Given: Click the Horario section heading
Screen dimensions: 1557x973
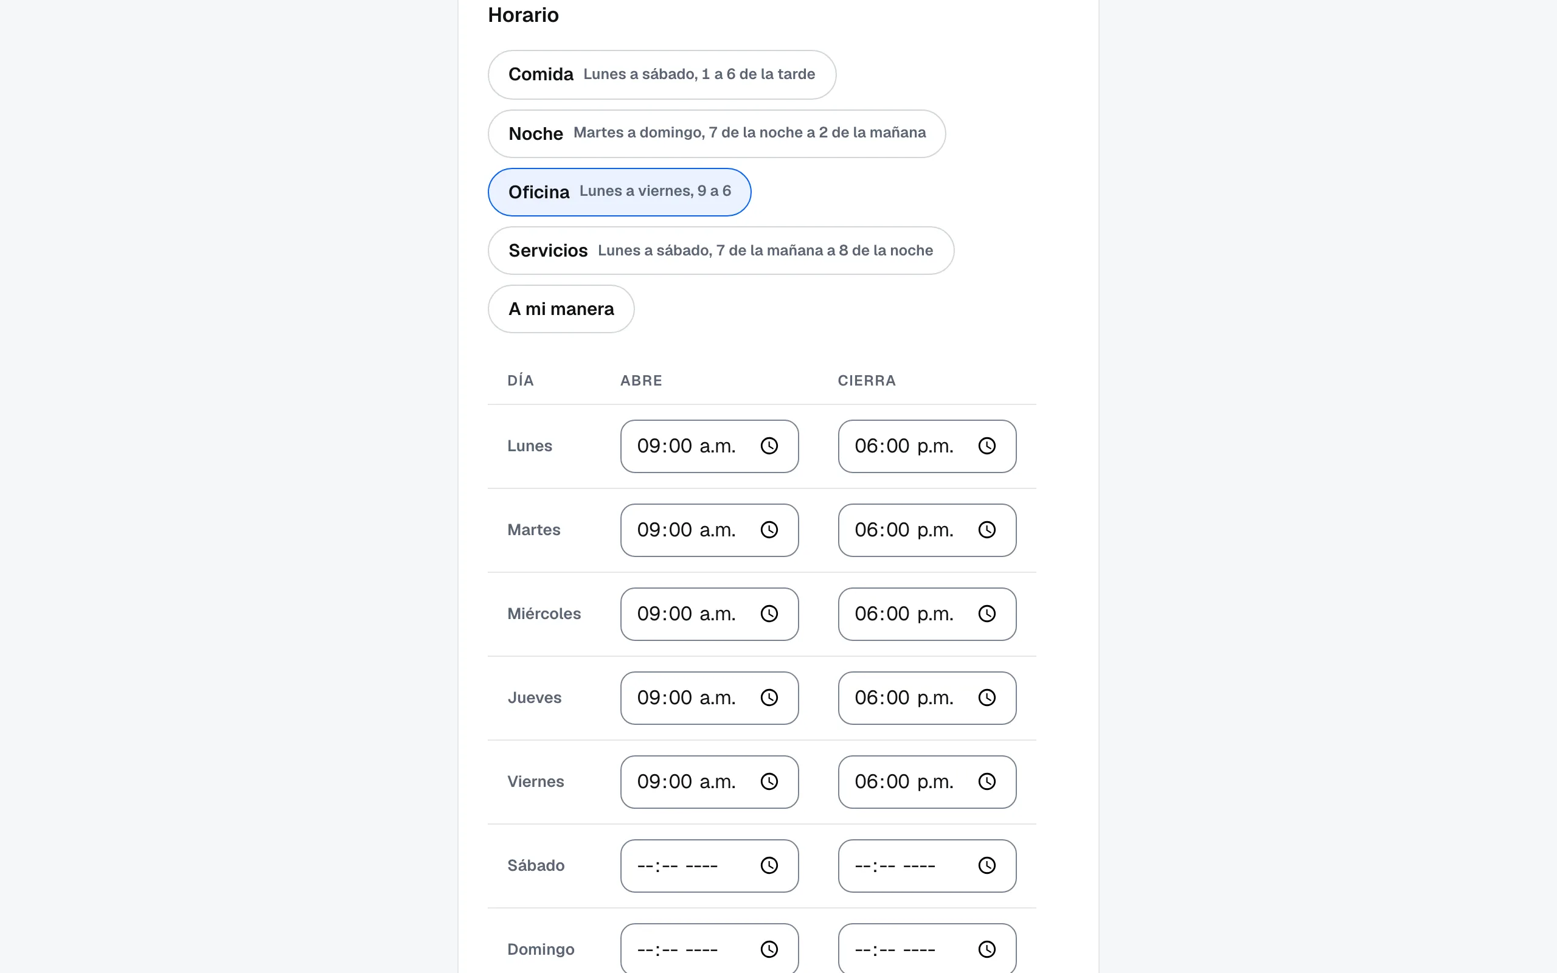Looking at the screenshot, I should [x=523, y=15].
